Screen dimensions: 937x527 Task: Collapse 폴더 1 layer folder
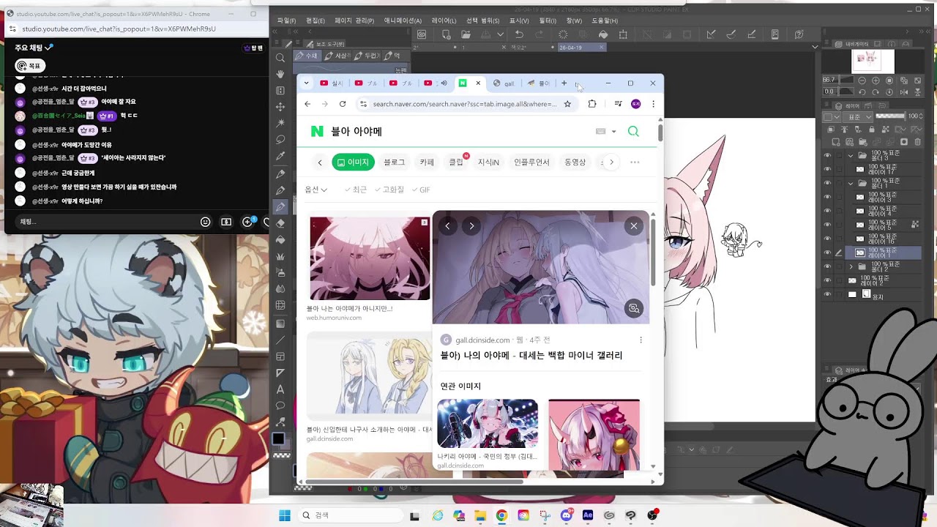pyautogui.click(x=851, y=183)
